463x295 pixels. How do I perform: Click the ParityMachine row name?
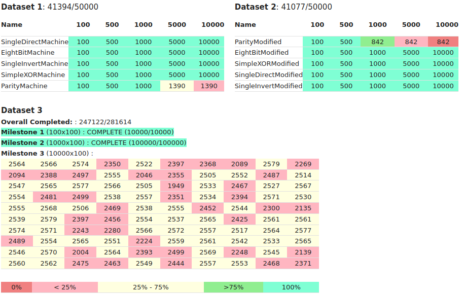pos(24,86)
